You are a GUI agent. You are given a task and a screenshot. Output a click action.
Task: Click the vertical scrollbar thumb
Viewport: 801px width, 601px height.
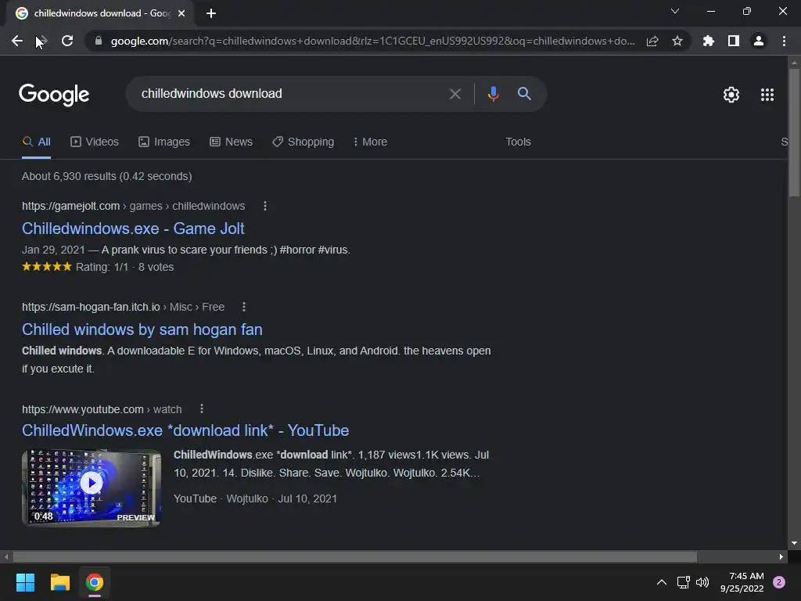click(794, 131)
